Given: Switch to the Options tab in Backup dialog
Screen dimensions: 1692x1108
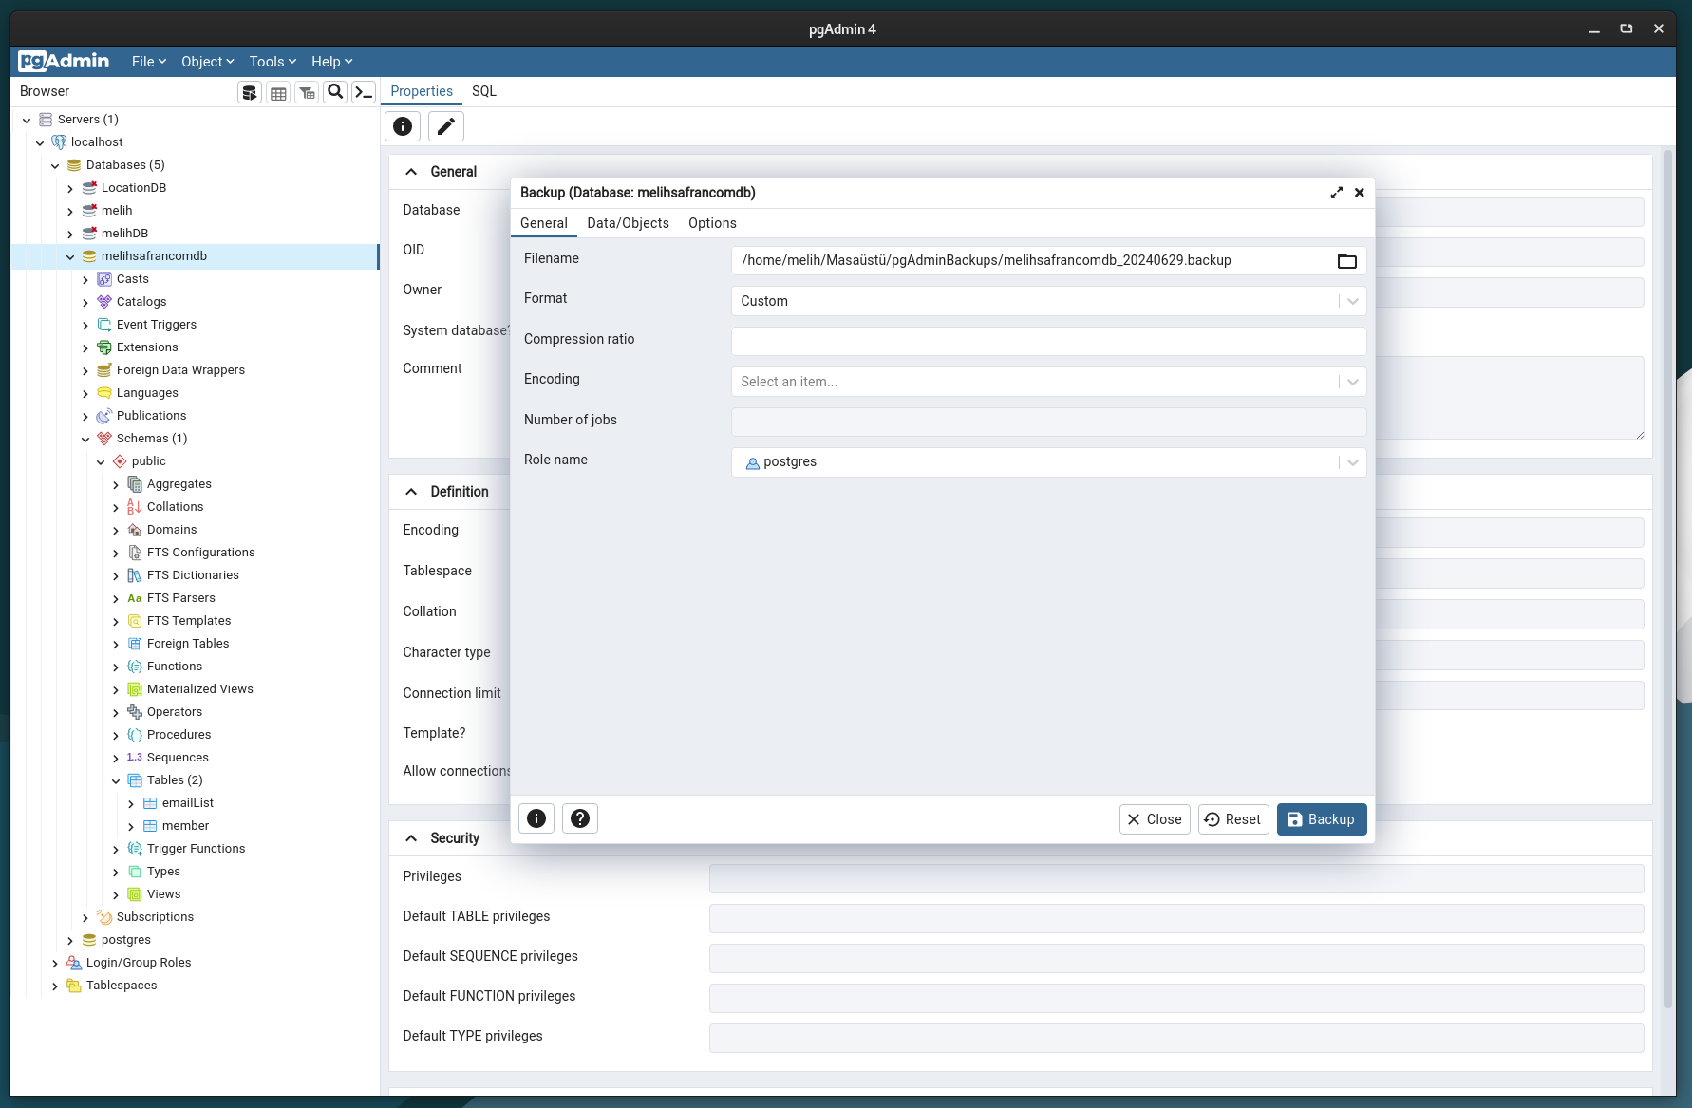Looking at the screenshot, I should pos(712,223).
